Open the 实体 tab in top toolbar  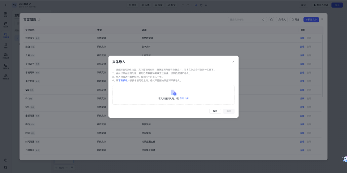tap(145, 5)
